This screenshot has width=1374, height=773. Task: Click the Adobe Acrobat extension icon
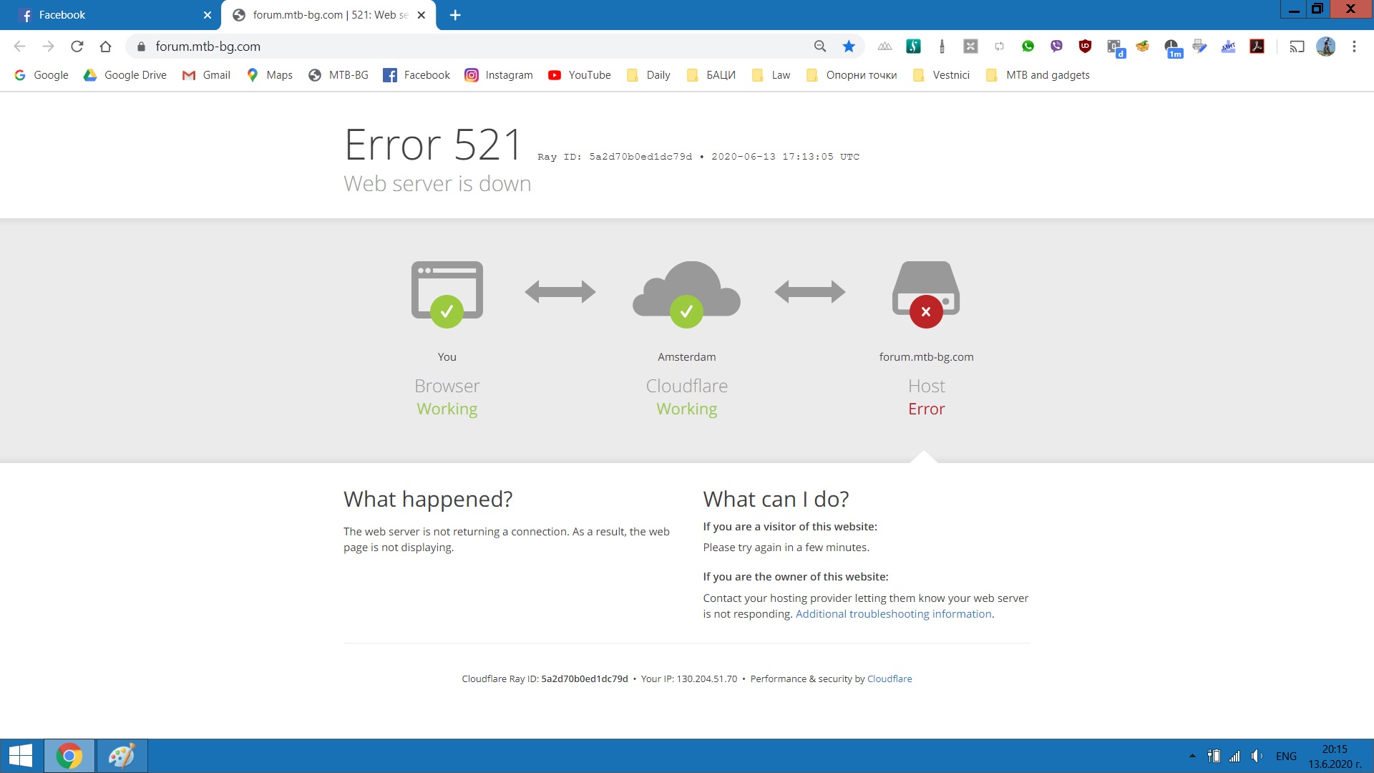[x=1257, y=47]
